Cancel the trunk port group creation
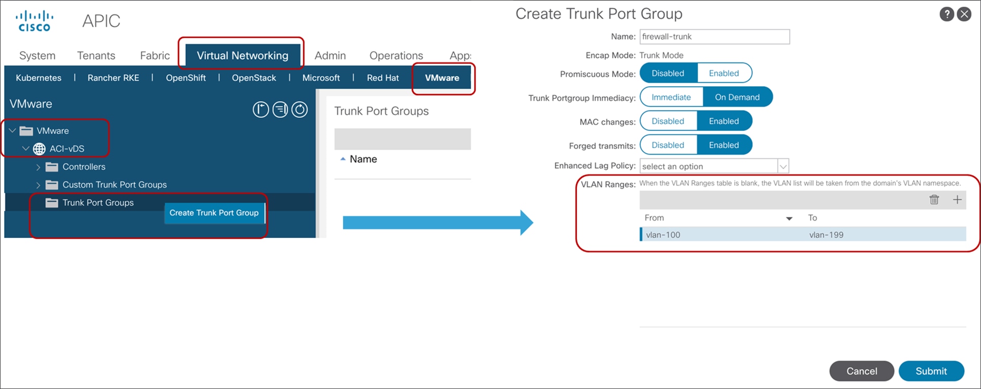Viewport: 981px width, 389px height. coord(862,371)
